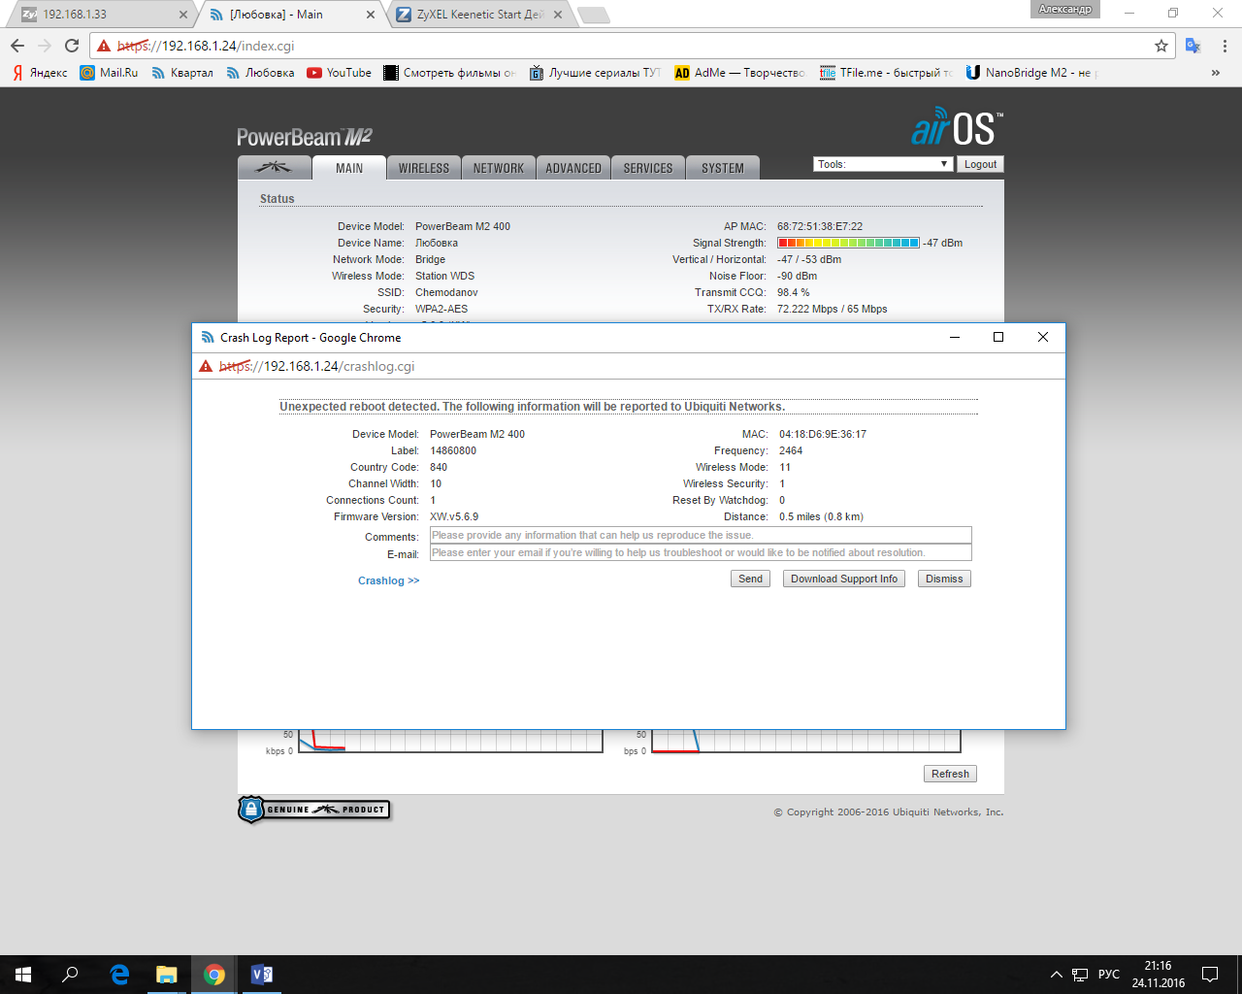Viewport: 1242px width, 994px height.
Task: Click warning icon in Crash Log address bar
Action: click(206, 366)
